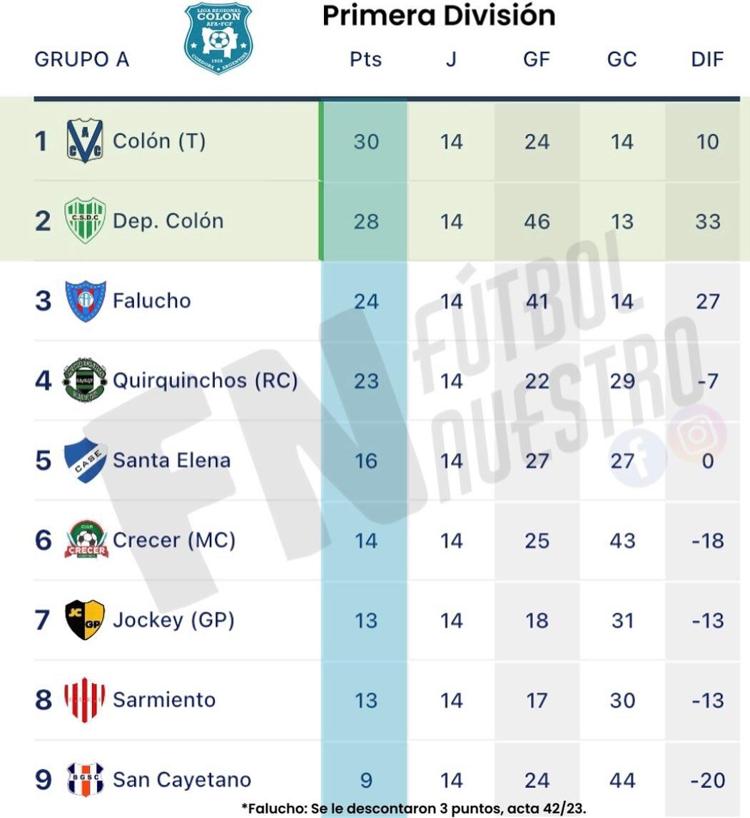750x818 pixels.
Task: Click the Falucho club shield icon
Action: (86, 300)
